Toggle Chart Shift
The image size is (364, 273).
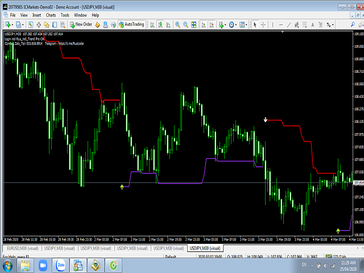[x=212, y=24]
